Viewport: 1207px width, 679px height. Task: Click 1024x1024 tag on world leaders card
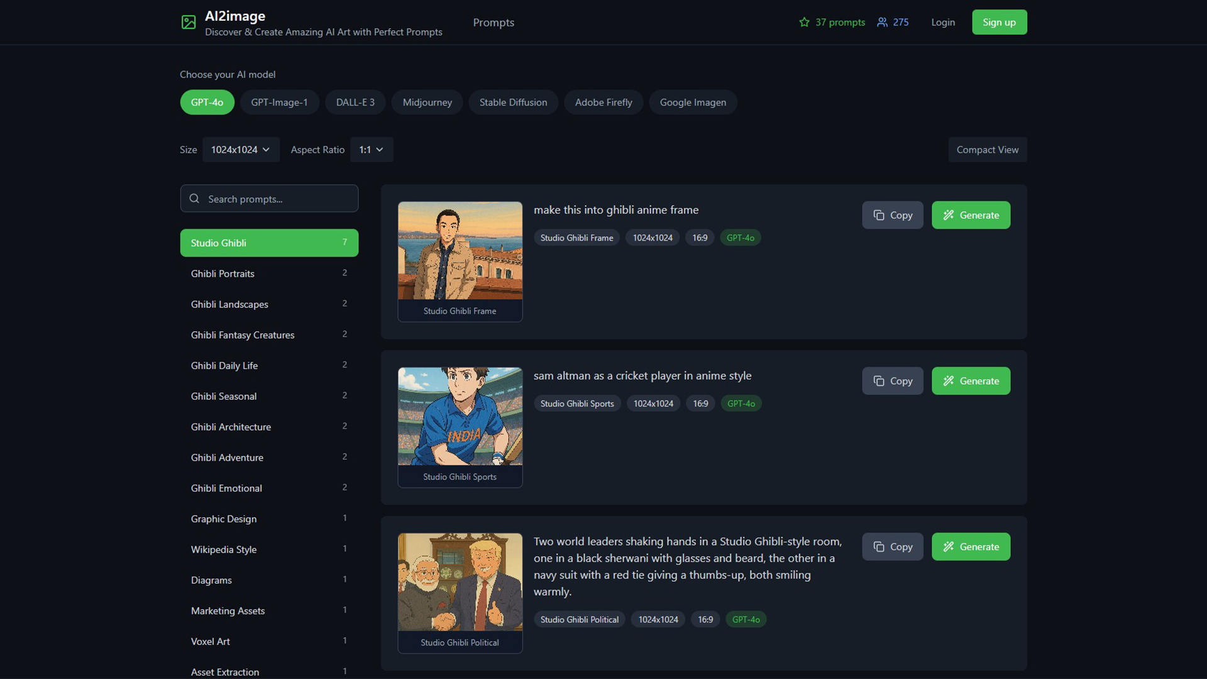point(658,620)
